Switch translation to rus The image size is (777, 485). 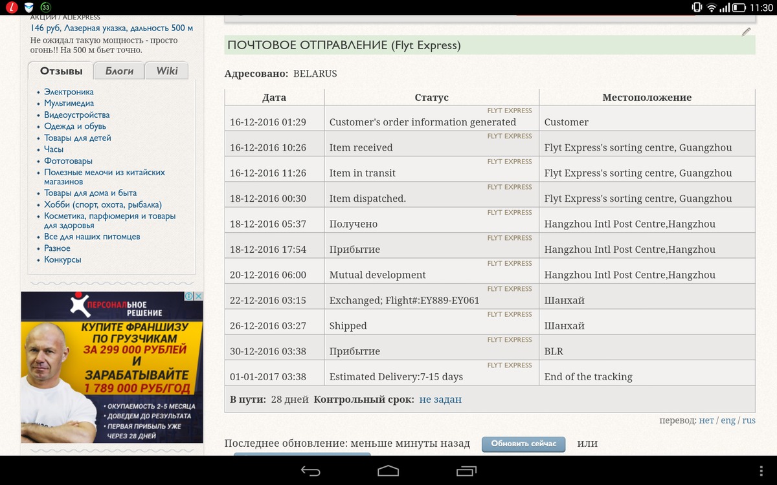coord(749,420)
